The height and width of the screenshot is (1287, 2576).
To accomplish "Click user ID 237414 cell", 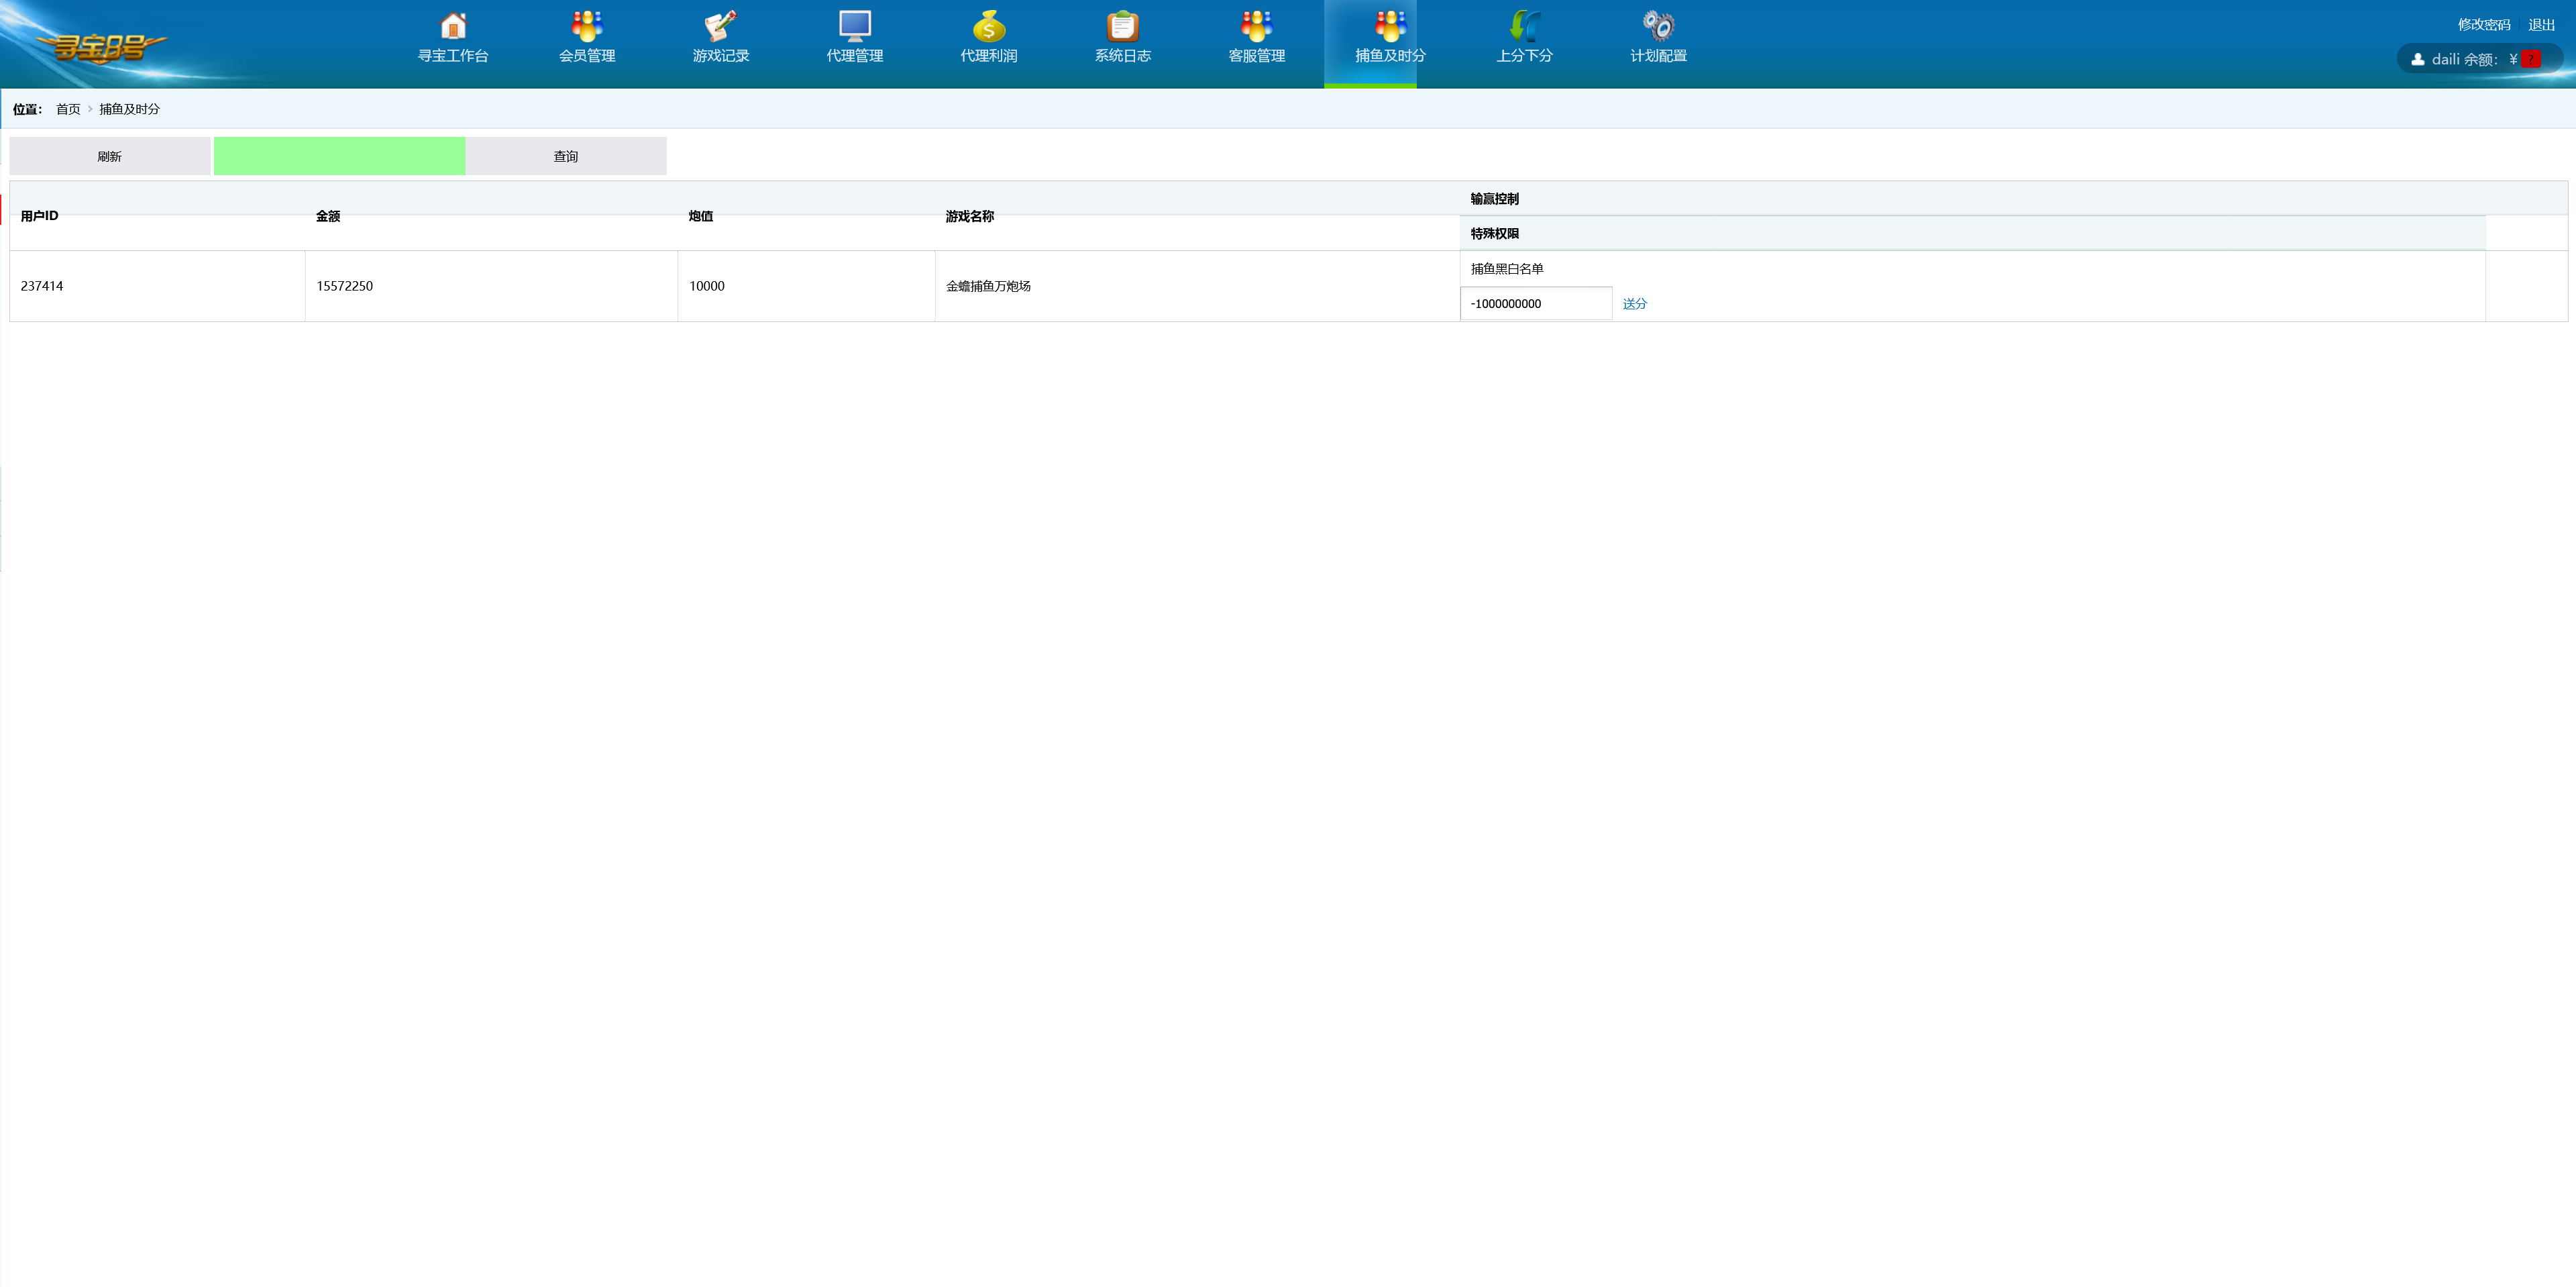I will (157, 286).
